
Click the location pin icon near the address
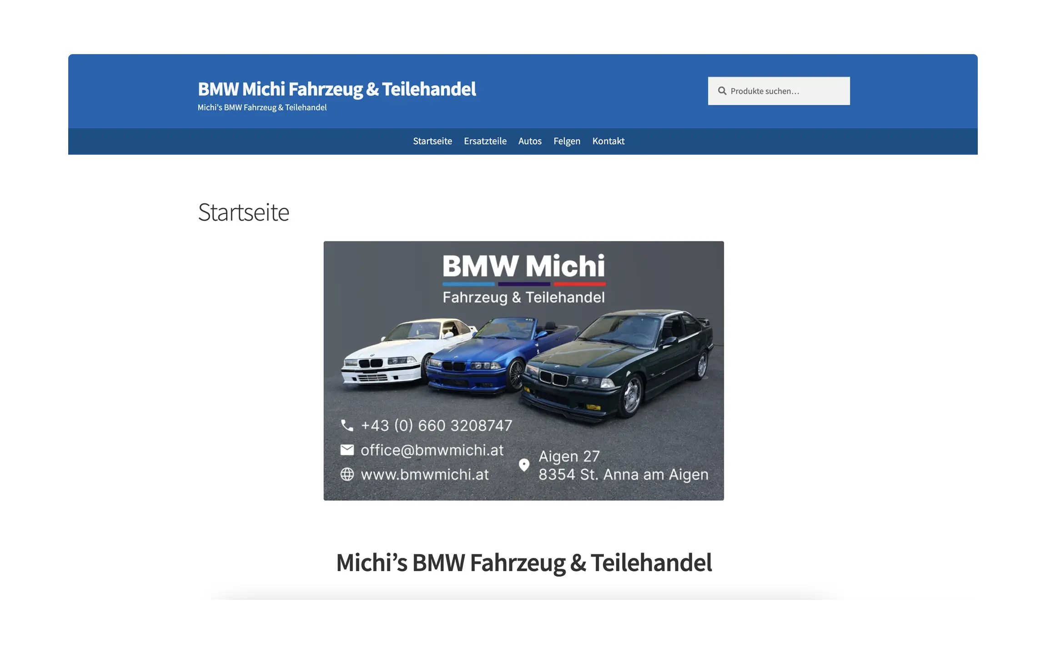click(524, 465)
